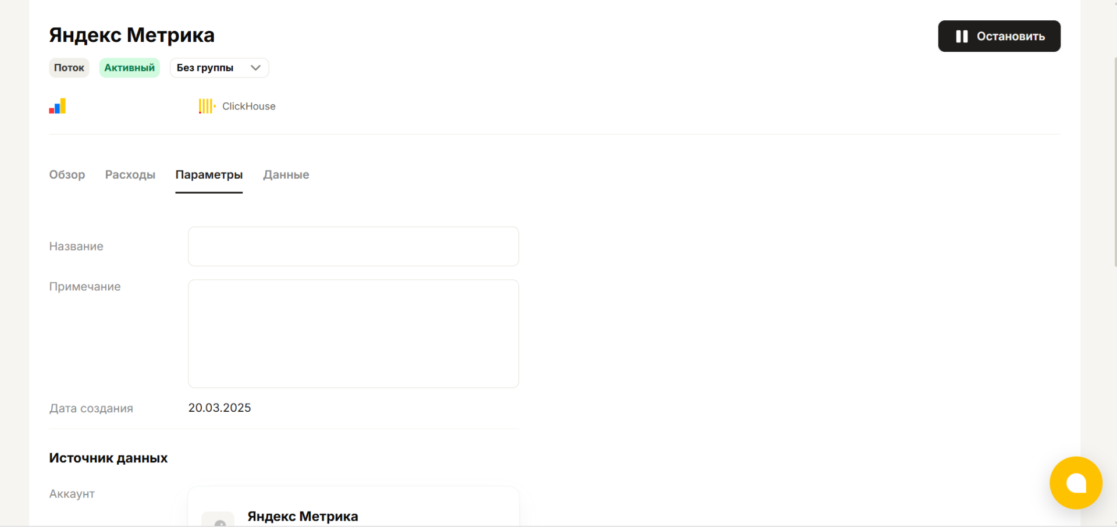Open the Яндекс Метрика account card
1117x527 pixels.
[x=353, y=507]
